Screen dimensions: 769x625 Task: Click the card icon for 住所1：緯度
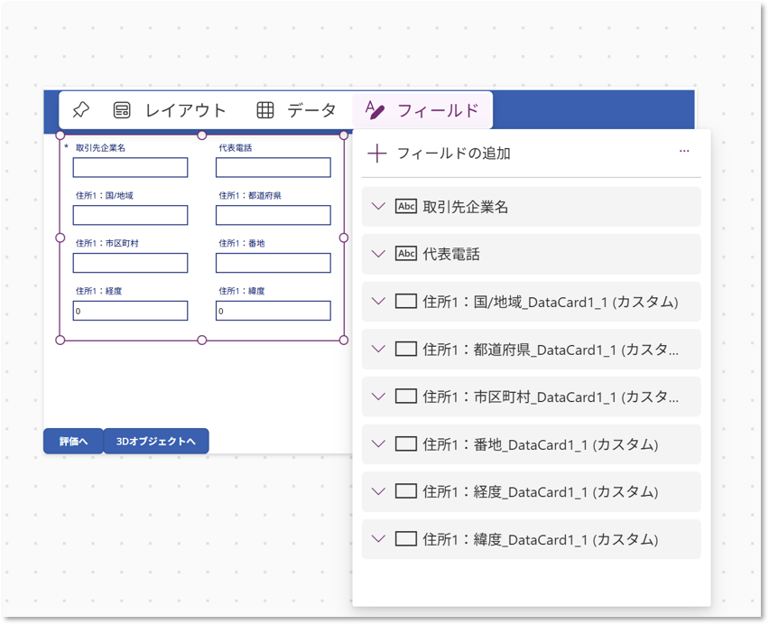point(406,539)
